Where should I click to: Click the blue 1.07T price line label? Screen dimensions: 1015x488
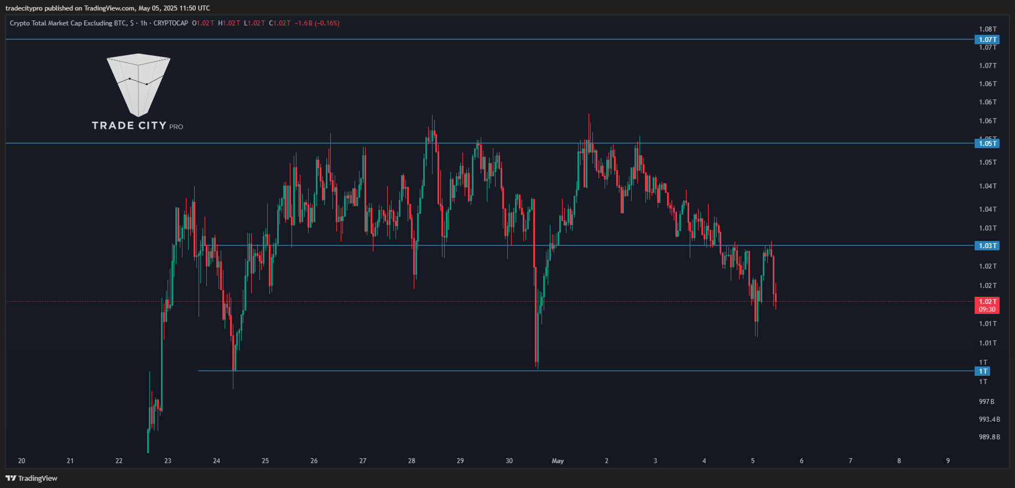pyautogui.click(x=987, y=40)
